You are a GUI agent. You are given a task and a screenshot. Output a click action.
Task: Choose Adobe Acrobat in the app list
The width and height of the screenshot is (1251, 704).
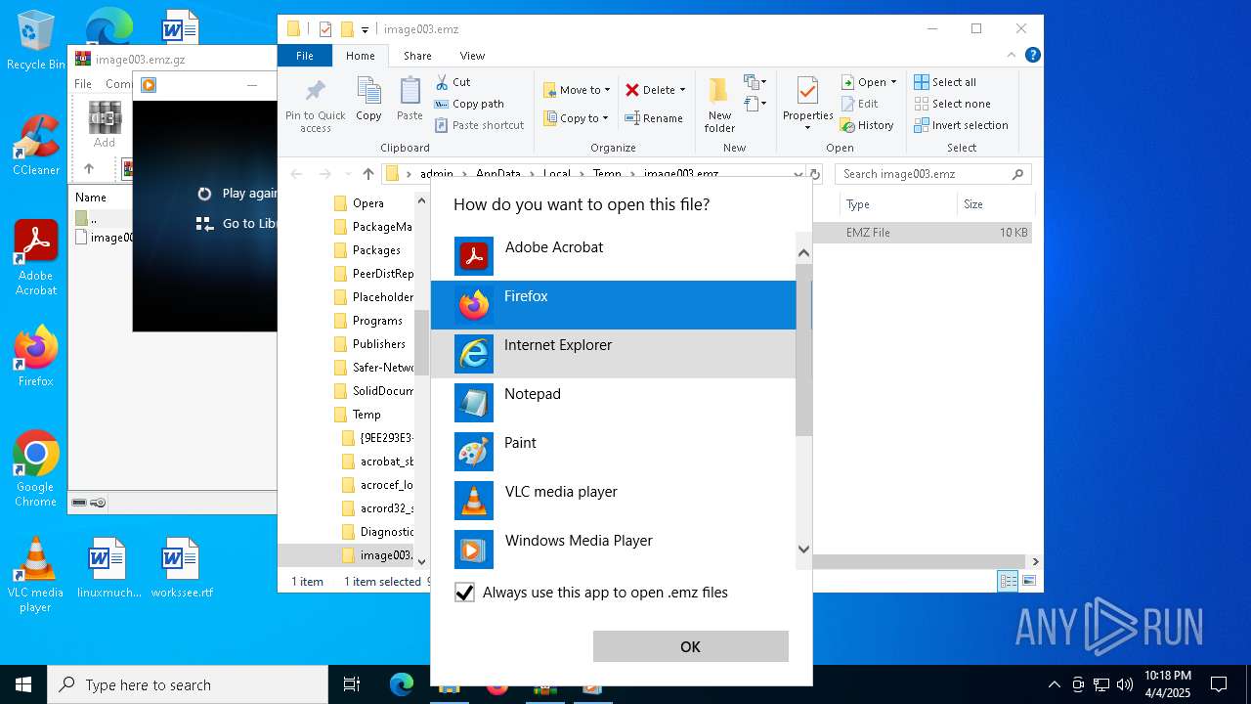[613, 256]
